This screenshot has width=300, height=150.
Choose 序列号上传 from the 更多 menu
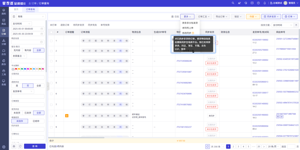(188, 28)
